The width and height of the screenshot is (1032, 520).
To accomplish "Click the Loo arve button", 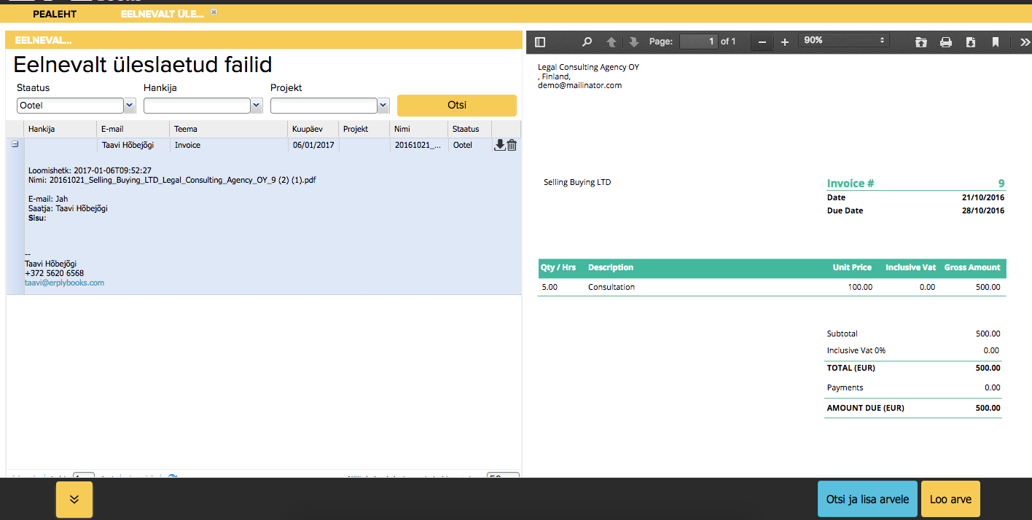I will pyautogui.click(x=950, y=499).
